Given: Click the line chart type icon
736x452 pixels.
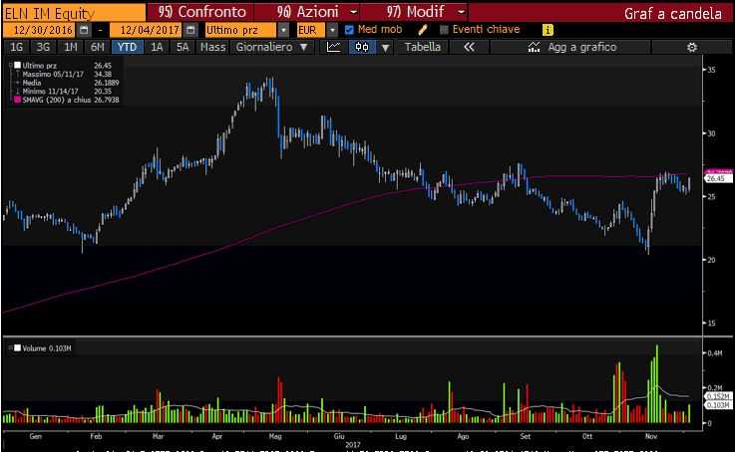Looking at the screenshot, I should 334,47.
